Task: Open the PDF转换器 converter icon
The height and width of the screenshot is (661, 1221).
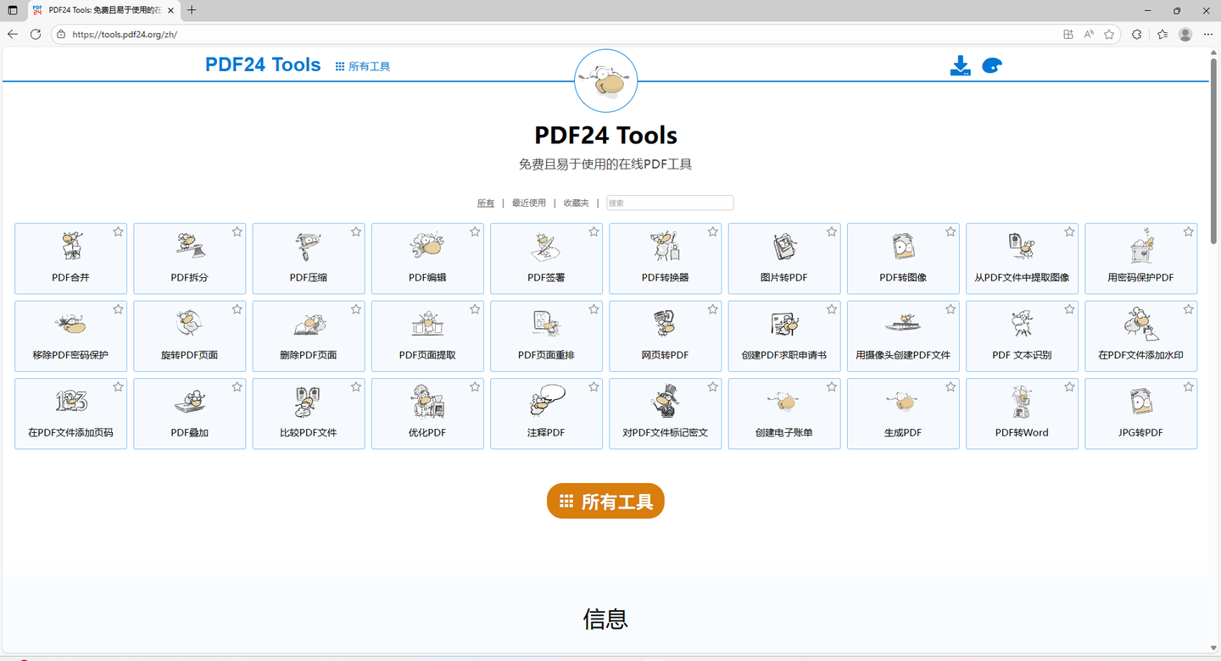Action: 665,246
